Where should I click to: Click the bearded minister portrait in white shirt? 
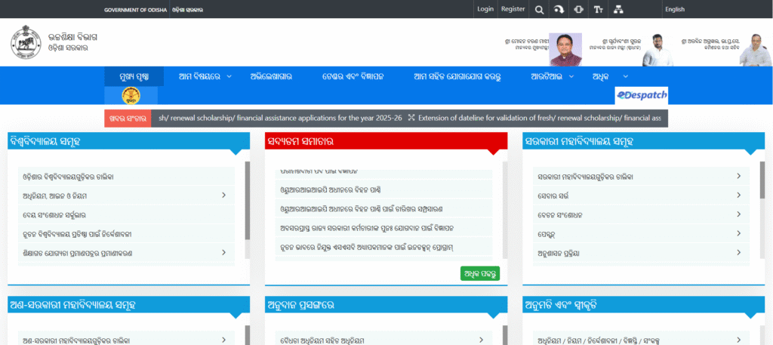pos(658,49)
